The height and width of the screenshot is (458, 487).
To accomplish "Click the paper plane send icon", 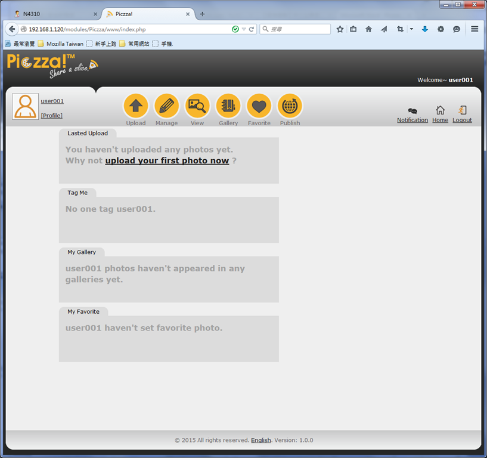I will click(x=384, y=29).
